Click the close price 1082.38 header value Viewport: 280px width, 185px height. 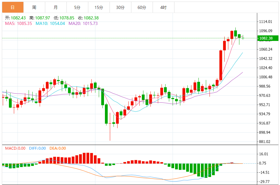point(91,18)
